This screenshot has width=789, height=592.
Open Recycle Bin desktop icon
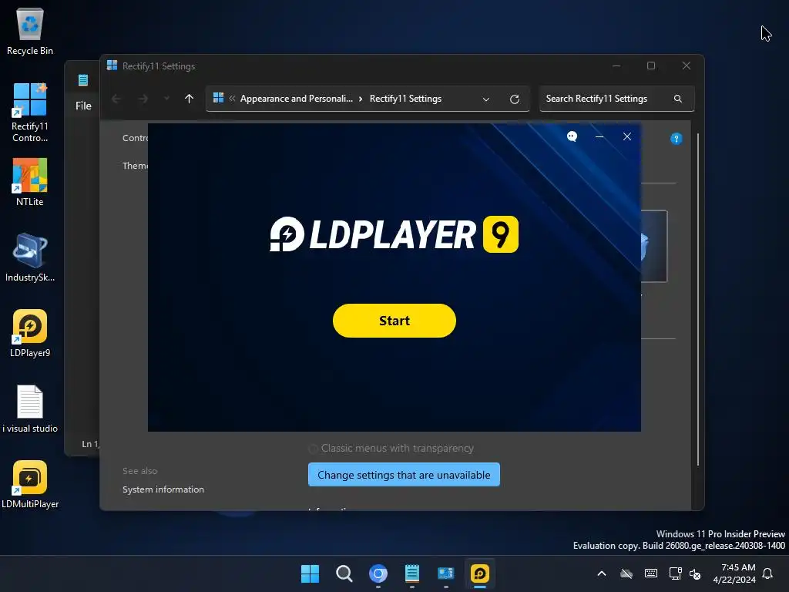click(30, 31)
